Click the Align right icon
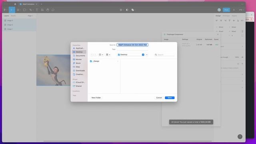 (225, 20)
